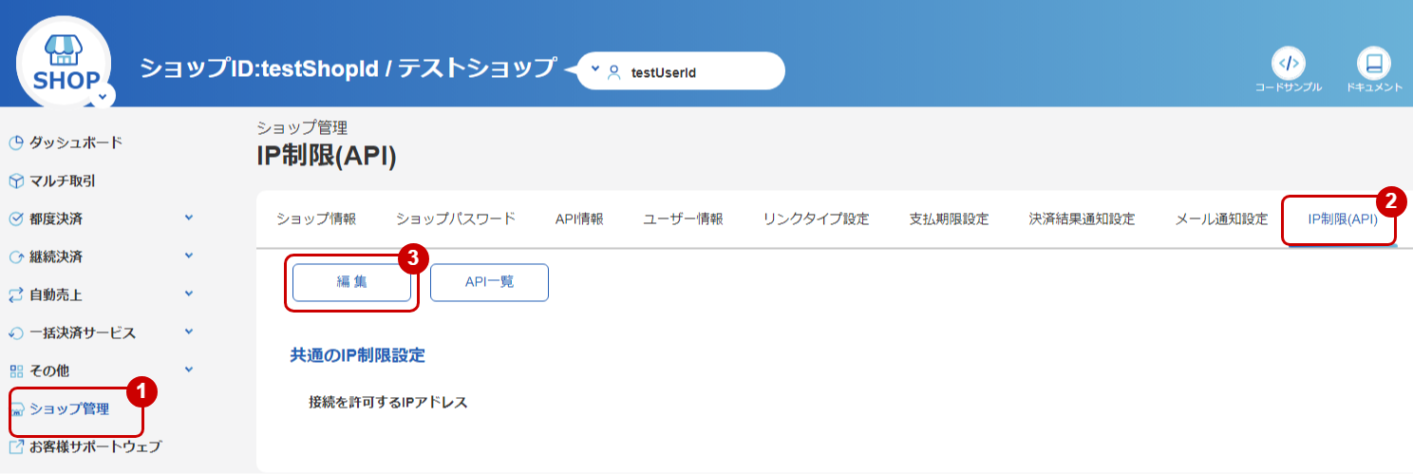
Task: Expand the 継続決済 menu chevron
Action: pyautogui.click(x=188, y=256)
